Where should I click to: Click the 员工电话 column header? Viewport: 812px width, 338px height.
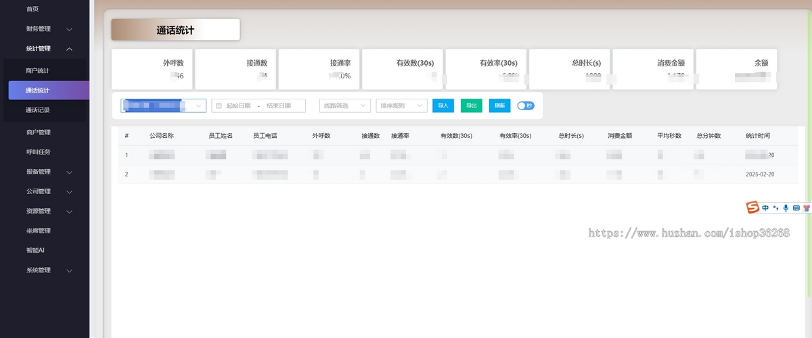pos(265,136)
